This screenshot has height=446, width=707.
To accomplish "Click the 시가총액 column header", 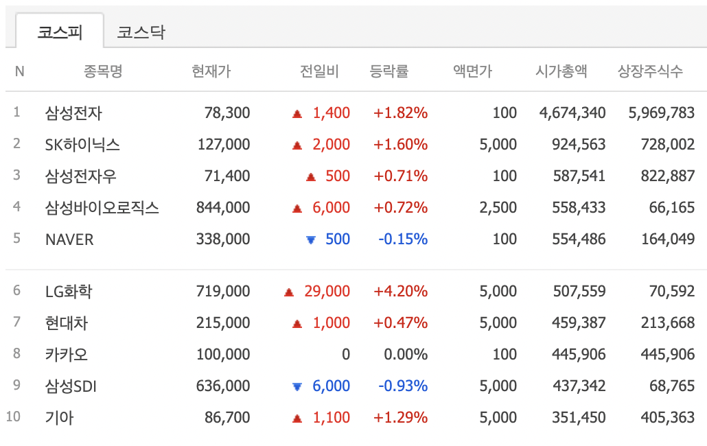I will (x=561, y=71).
